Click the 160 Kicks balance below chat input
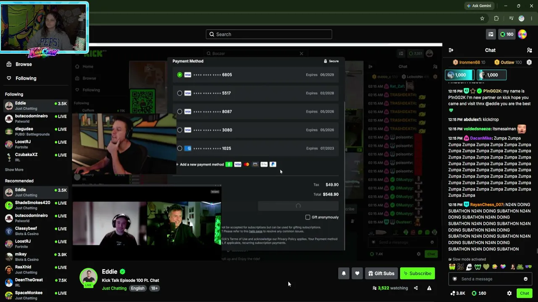 pos(479,293)
